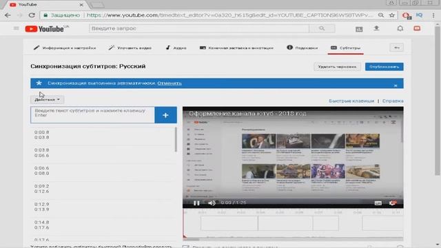Open the Информация и настройки tab
The width and height of the screenshot is (441, 248).
point(65,48)
